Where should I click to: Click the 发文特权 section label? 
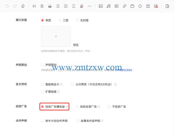[21, 84]
